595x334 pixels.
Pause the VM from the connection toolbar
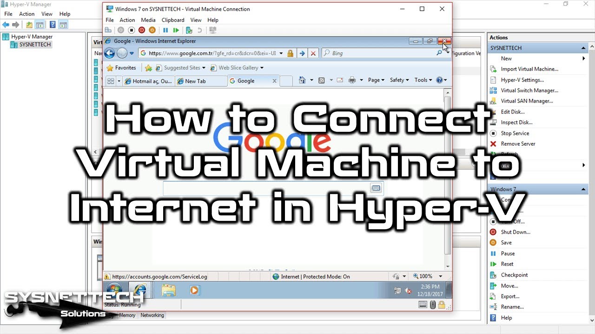point(165,30)
